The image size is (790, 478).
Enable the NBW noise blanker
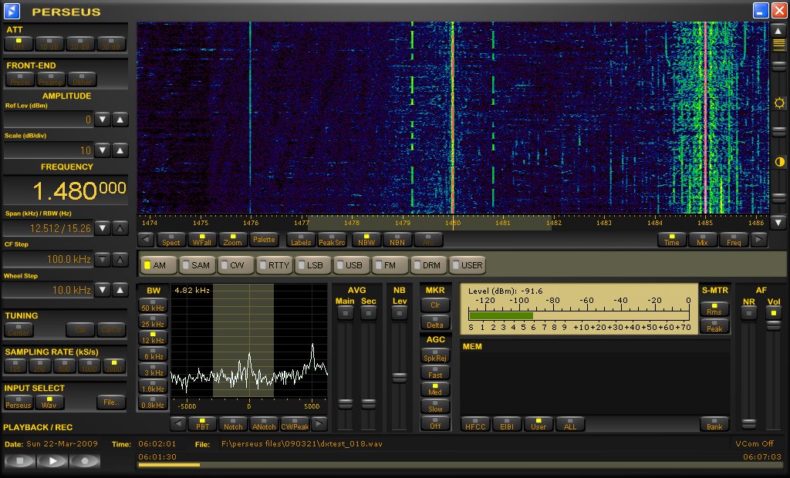click(366, 240)
